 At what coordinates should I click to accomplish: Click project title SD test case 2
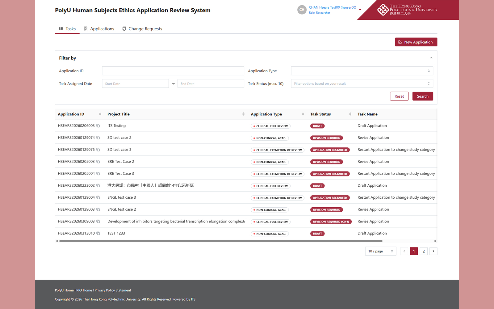119,138
